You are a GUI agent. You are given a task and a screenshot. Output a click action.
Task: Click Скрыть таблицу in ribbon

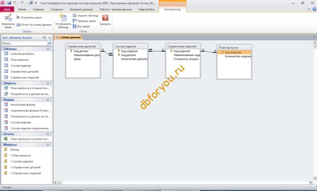click(85, 16)
